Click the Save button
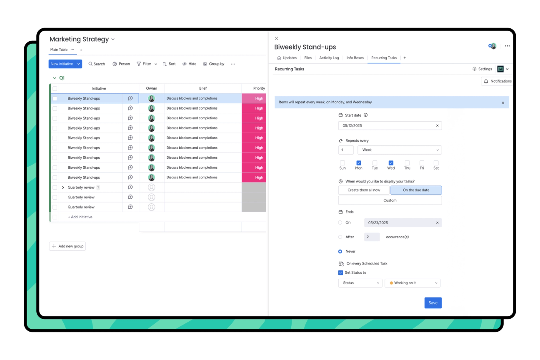Screen dimensions: 540x360 (432, 303)
